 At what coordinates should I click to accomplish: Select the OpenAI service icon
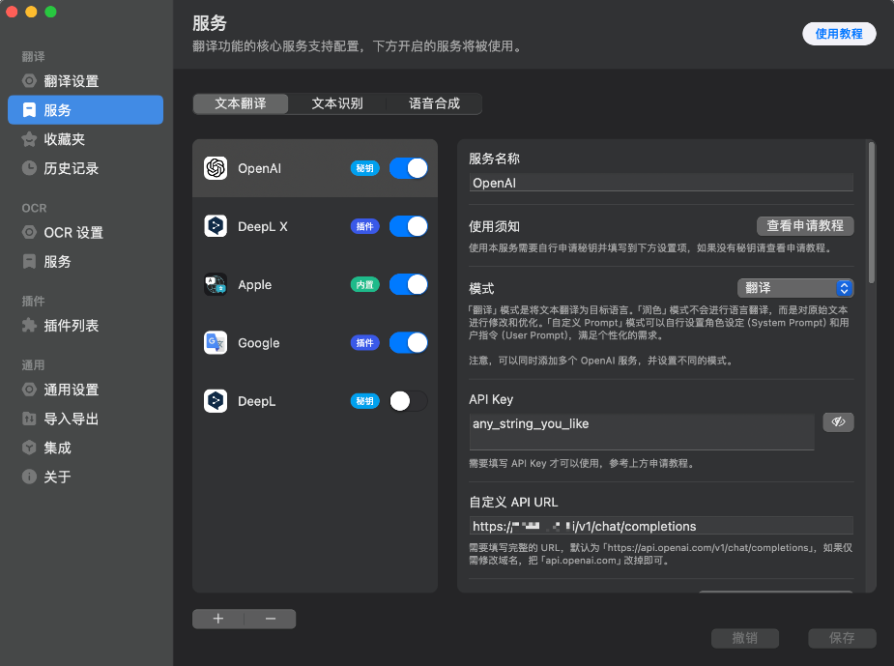point(216,168)
